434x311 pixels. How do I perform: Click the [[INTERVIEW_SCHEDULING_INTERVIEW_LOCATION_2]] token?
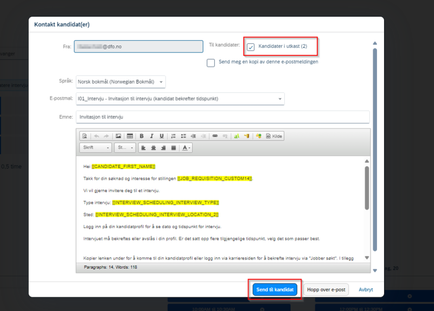click(x=157, y=215)
